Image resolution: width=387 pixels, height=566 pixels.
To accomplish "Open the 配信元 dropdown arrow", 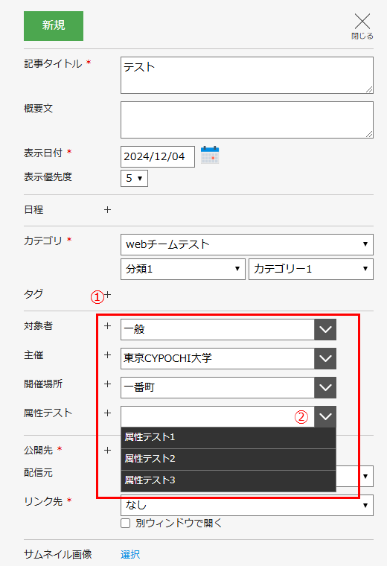I will (365, 476).
